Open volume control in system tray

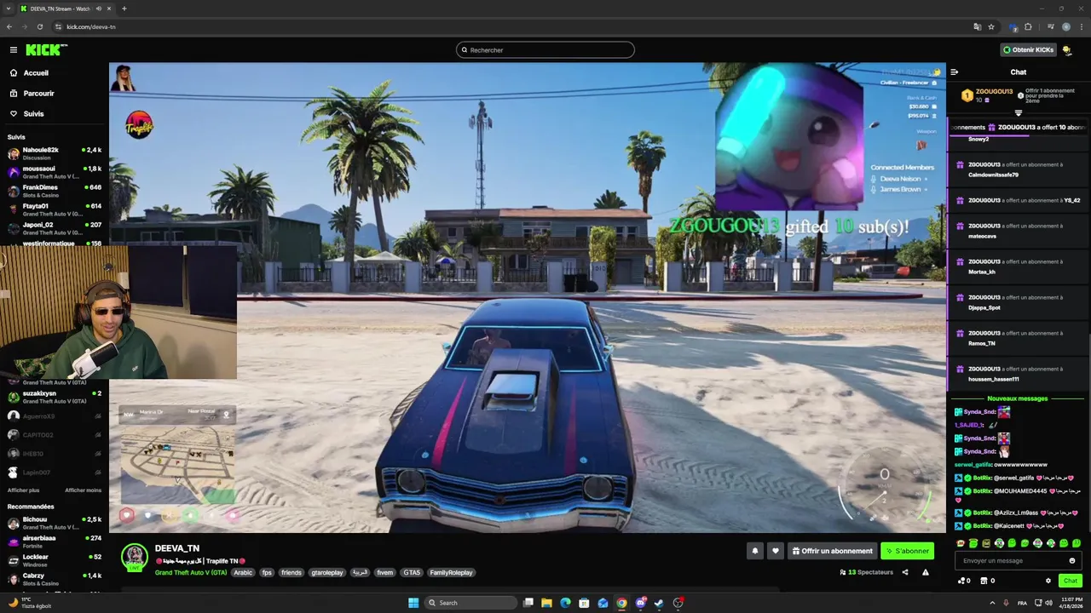coord(1048,603)
